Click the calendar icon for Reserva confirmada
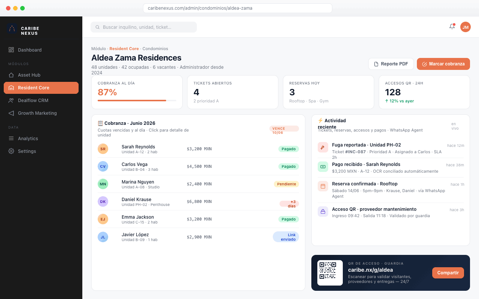Viewport: 479px width, 299px height. pos(323,186)
